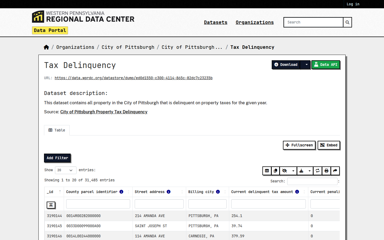
Task: Sort by Current delinquent tax amount arrows
Action: click(x=304, y=192)
